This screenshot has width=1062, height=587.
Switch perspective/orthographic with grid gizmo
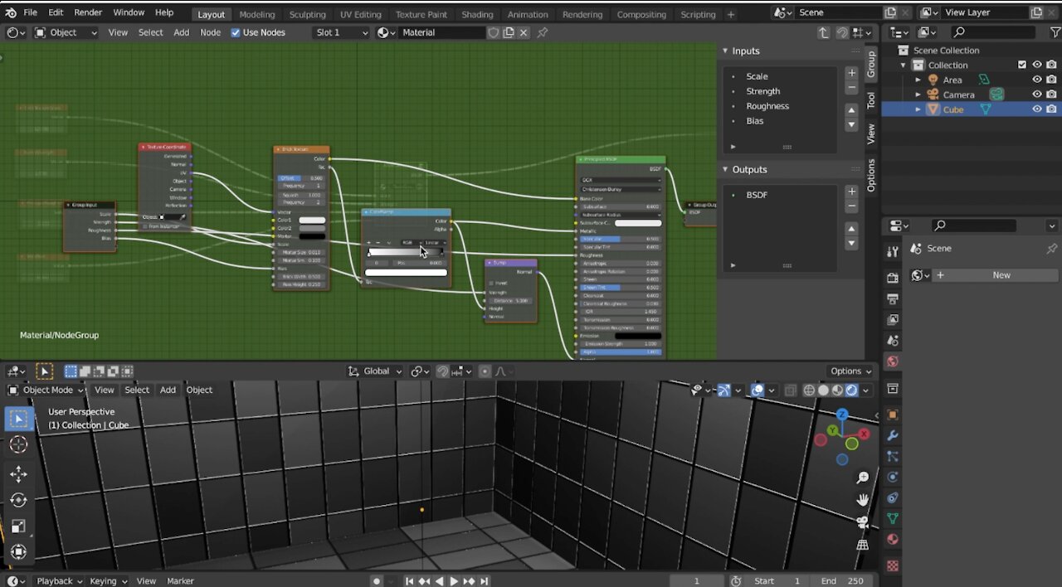tap(863, 545)
